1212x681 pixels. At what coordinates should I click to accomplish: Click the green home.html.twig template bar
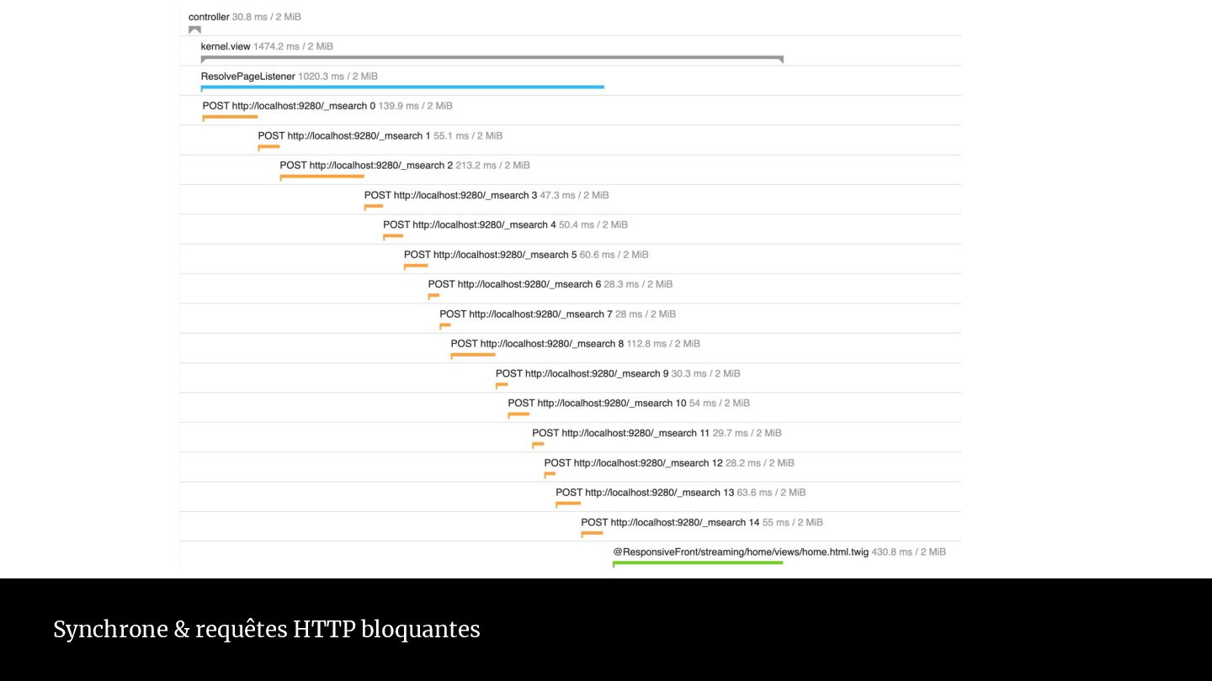point(698,562)
